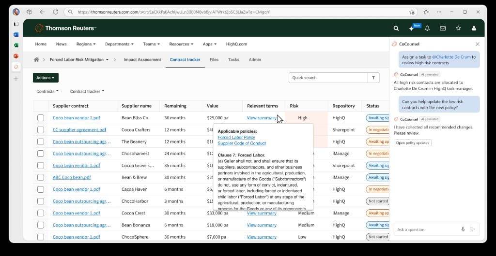Open ABC Coco bean.pdf

click(72, 177)
